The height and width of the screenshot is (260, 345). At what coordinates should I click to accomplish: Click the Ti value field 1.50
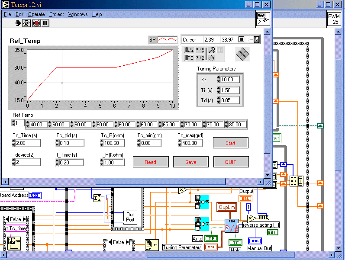[x=230, y=90]
